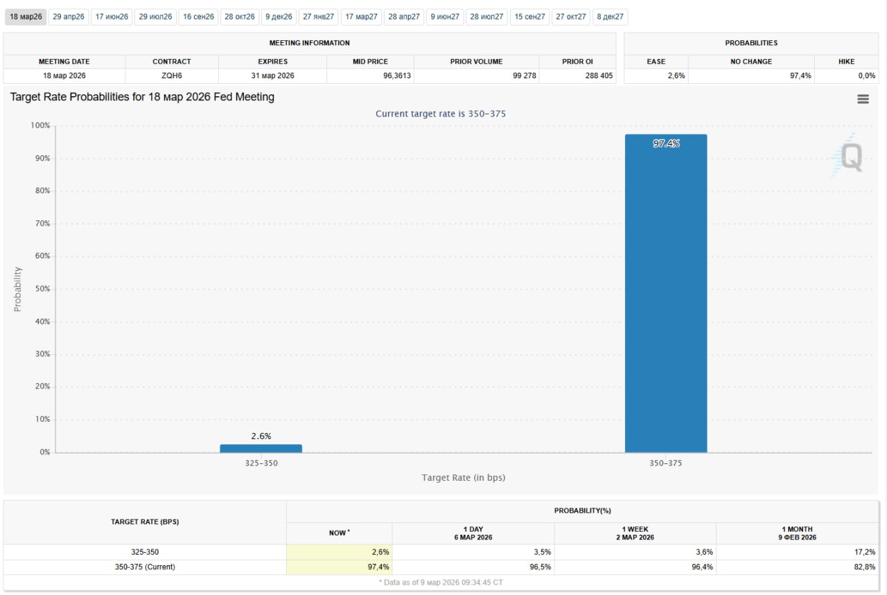Click the 28 апр27 meeting tab

pyautogui.click(x=404, y=17)
